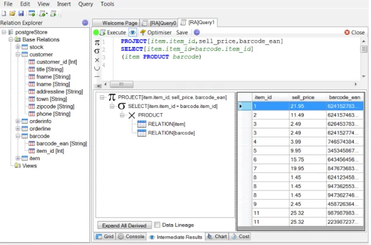Image resolution: width=371 pixels, height=245 pixels.
Task: Click the barcode_ean column header
Action: pyautogui.click(x=344, y=98)
